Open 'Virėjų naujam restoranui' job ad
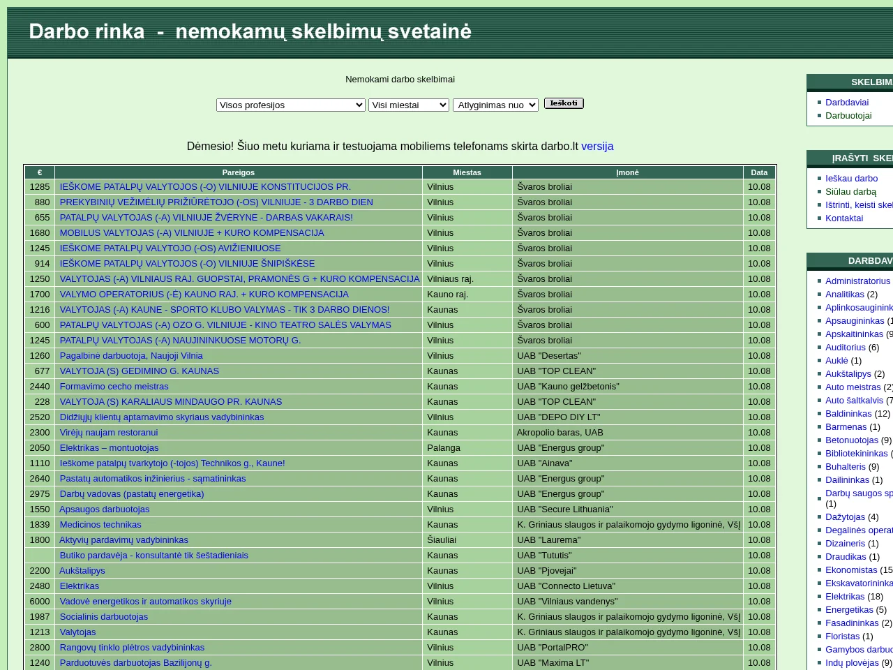 point(109,433)
